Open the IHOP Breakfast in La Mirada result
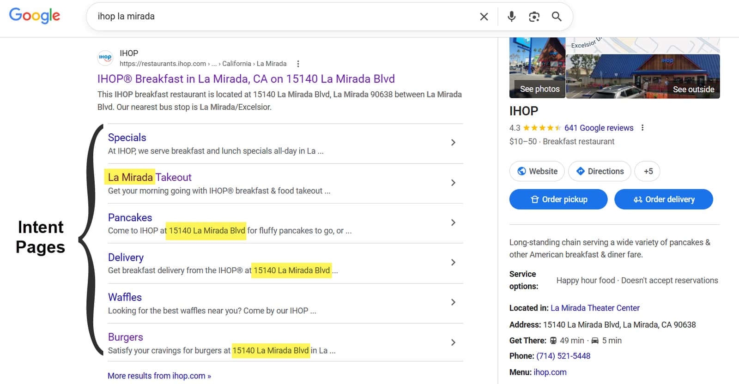Screen dimensions: 739x384 click(x=246, y=79)
